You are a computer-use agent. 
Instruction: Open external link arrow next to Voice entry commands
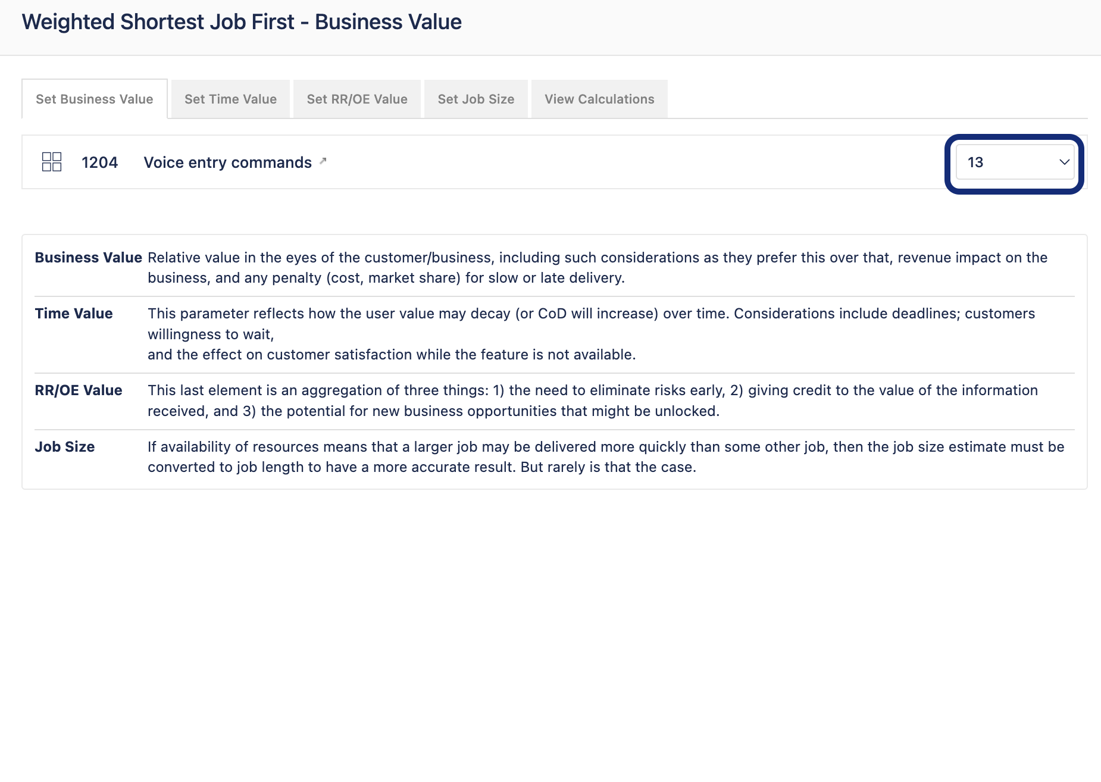coord(323,161)
